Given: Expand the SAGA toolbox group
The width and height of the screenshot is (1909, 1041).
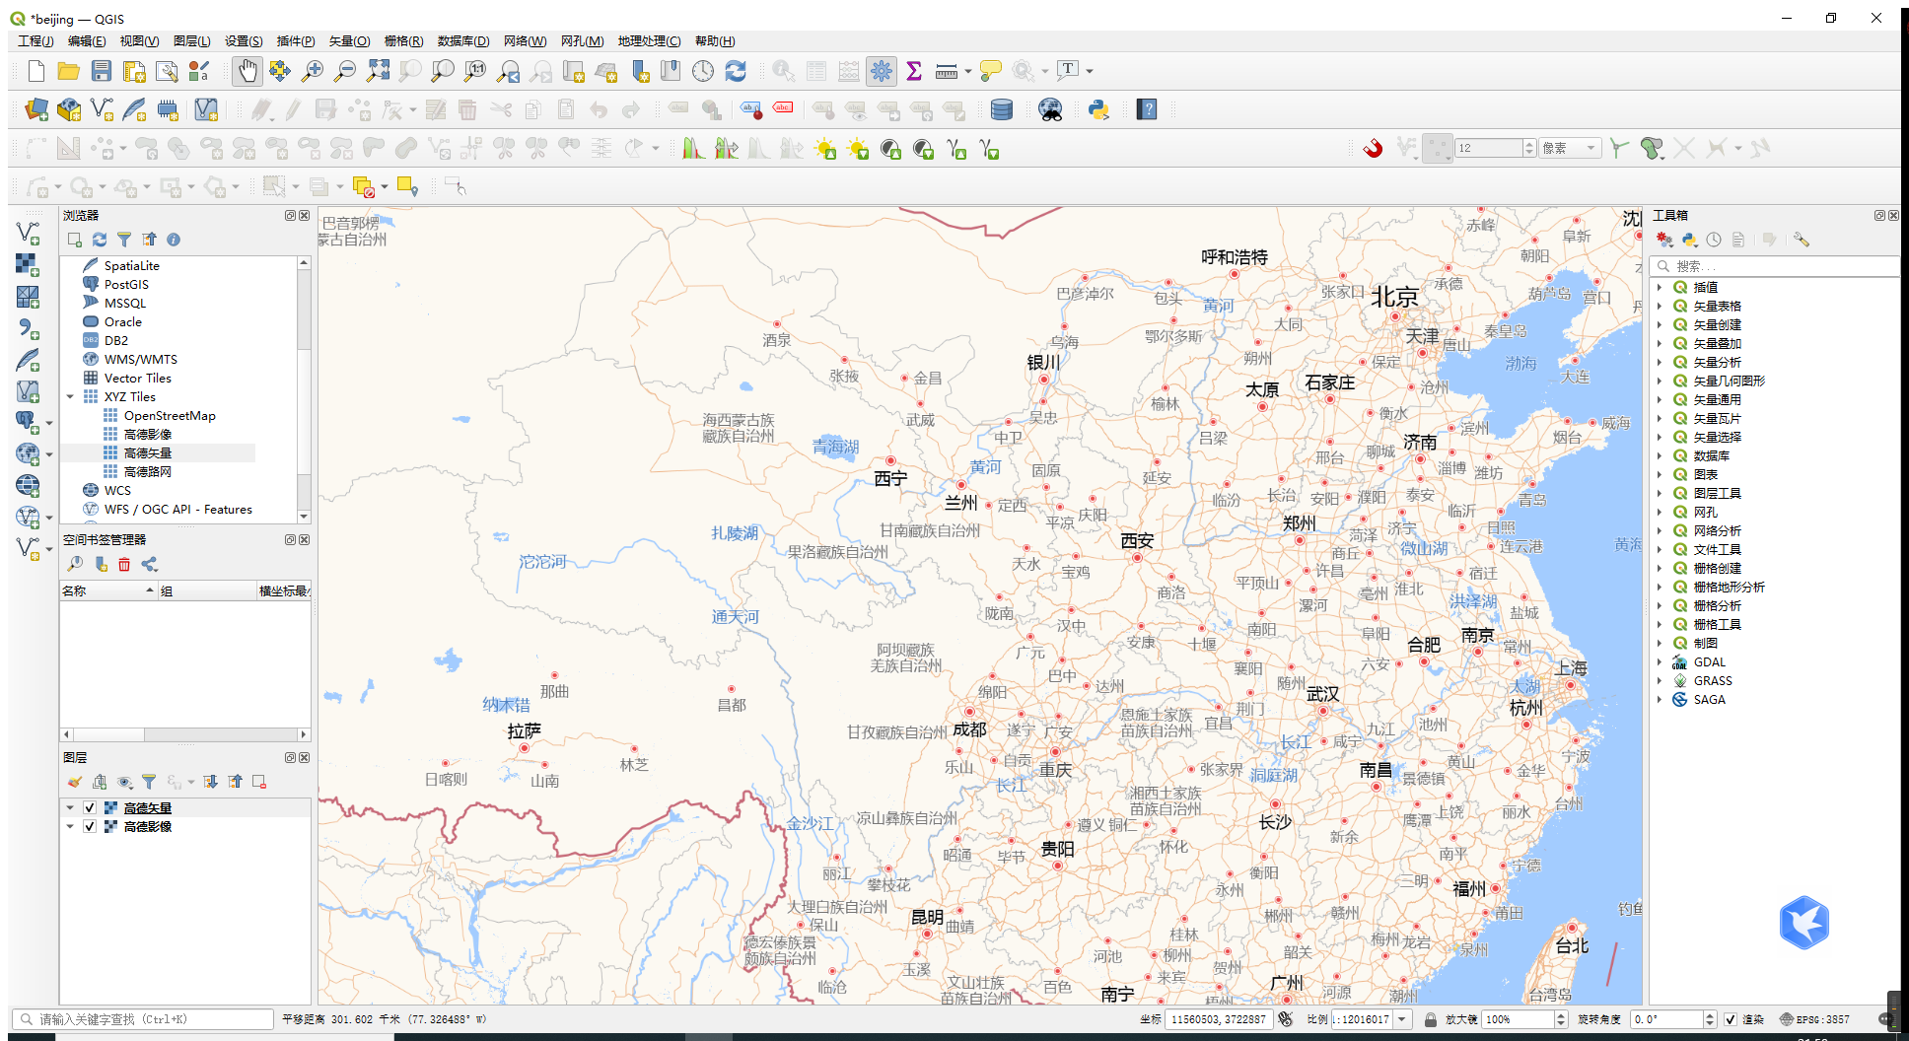Looking at the screenshot, I should pyautogui.click(x=1660, y=700).
